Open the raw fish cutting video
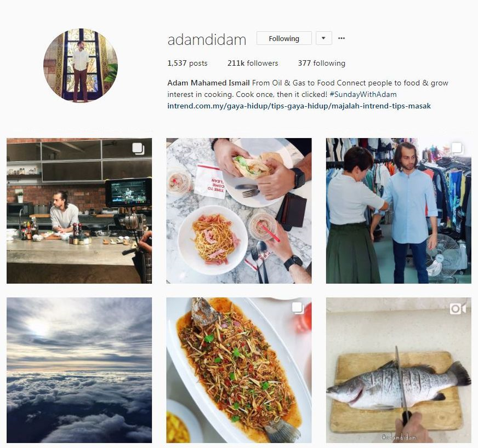Screen dimensions: 478x448 point(399,370)
